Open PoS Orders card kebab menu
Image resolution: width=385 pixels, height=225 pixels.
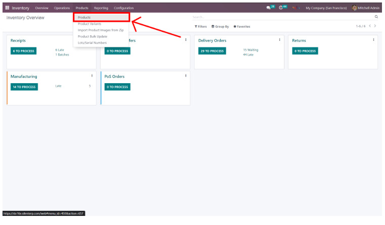(185, 76)
